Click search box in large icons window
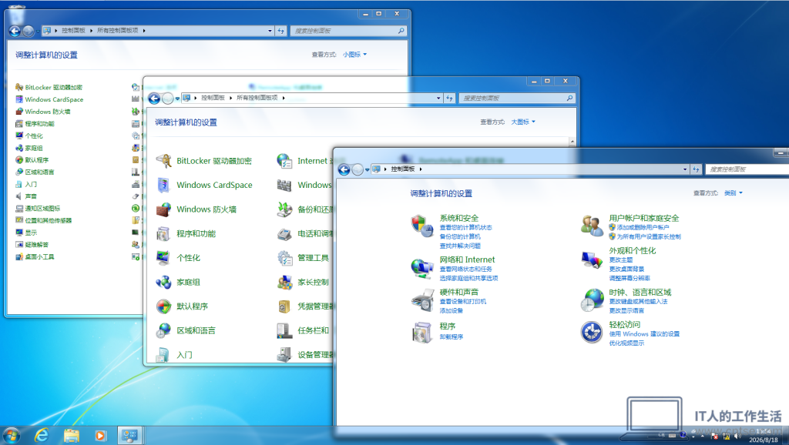This screenshot has width=789, height=445. coord(517,98)
